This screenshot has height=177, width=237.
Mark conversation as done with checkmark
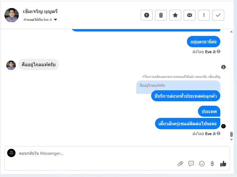(218, 15)
